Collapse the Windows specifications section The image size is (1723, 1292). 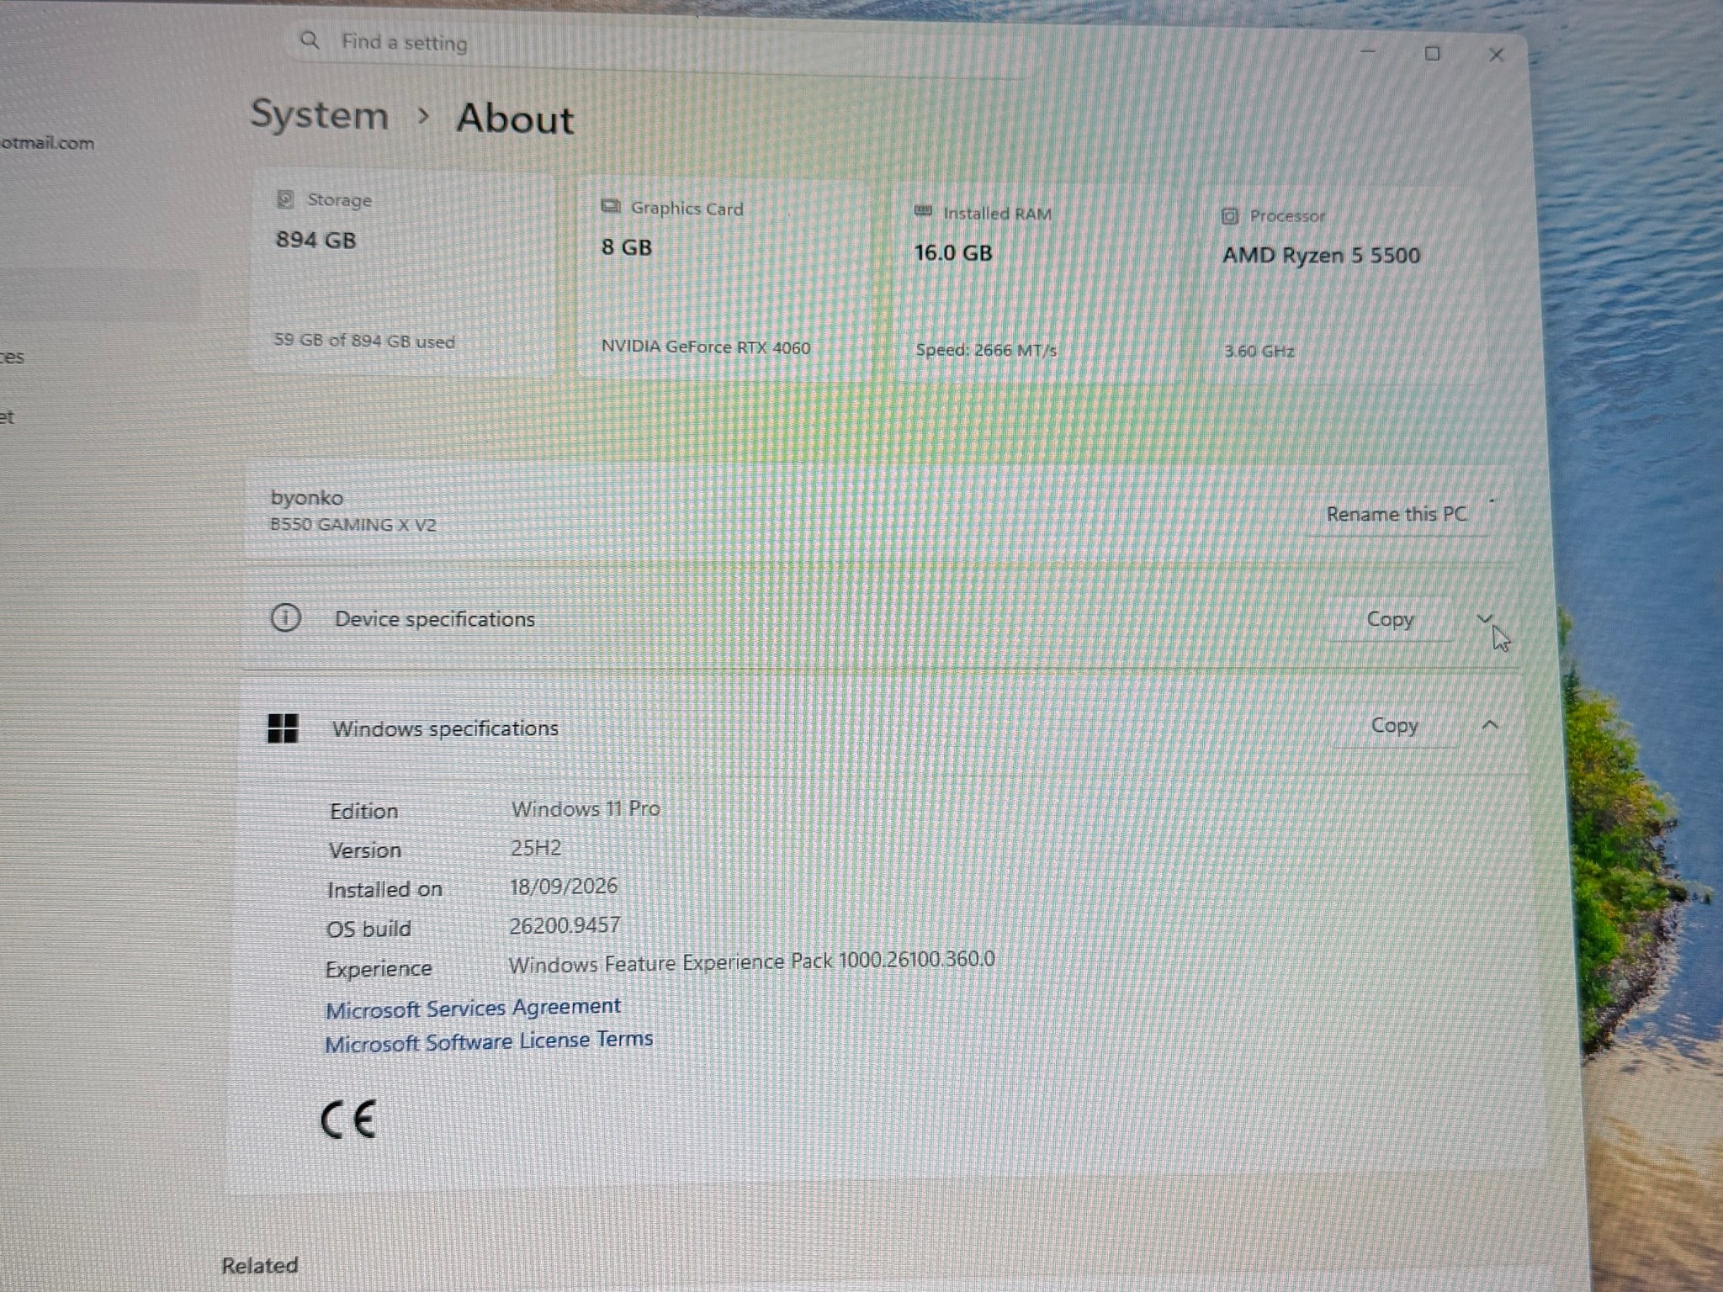point(1490,724)
